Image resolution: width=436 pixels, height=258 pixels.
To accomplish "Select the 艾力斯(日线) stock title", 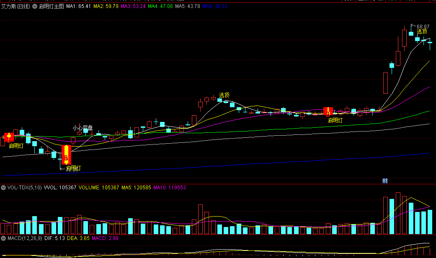I will pos(15,6).
